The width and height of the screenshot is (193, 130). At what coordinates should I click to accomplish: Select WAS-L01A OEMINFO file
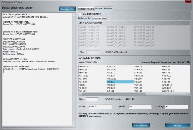click(167, 85)
